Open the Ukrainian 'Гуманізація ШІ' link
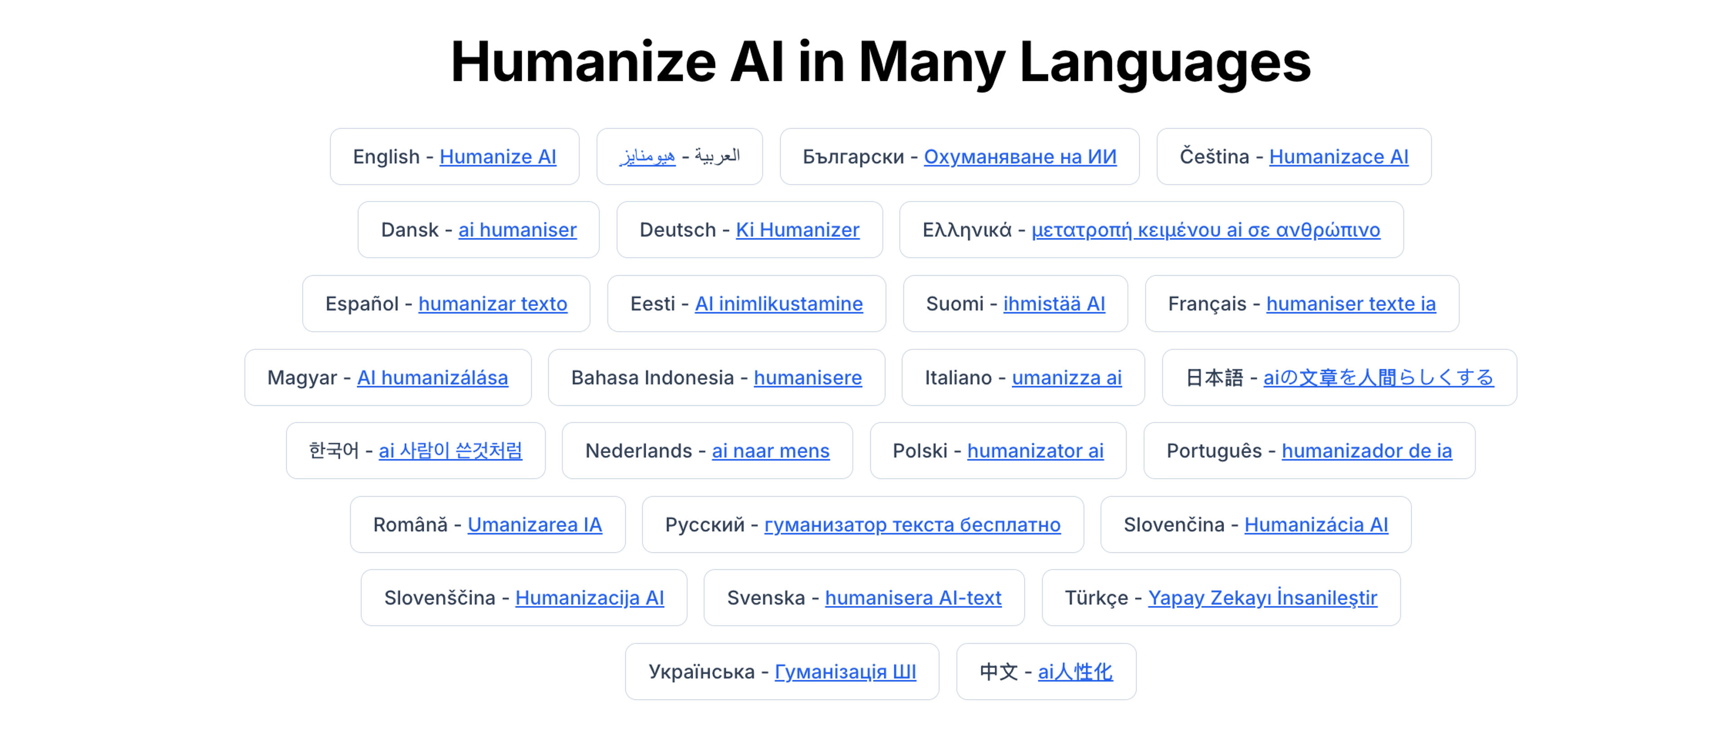1729x736 pixels. point(845,672)
